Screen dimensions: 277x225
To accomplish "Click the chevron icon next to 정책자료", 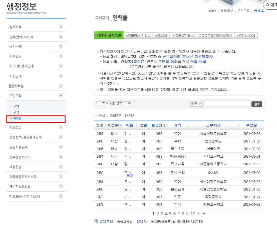I will 61,26.
